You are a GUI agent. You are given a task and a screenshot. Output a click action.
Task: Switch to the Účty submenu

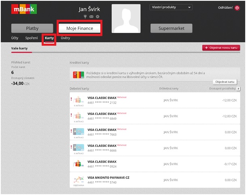pos(15,38)
